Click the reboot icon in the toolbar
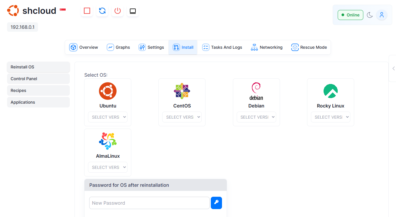396x217 pixels. tap(102, 11)
